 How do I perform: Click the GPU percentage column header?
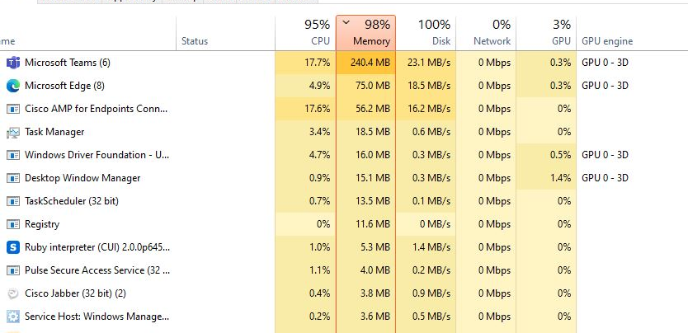coord(546,33)
